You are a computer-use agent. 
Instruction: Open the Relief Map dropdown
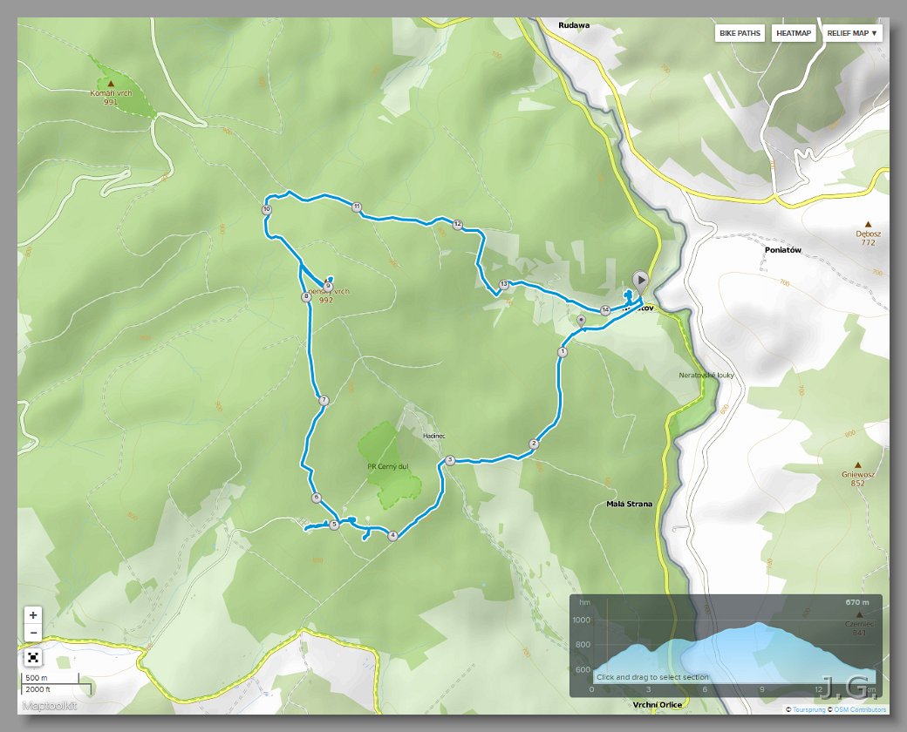click(x=851, y=33)
